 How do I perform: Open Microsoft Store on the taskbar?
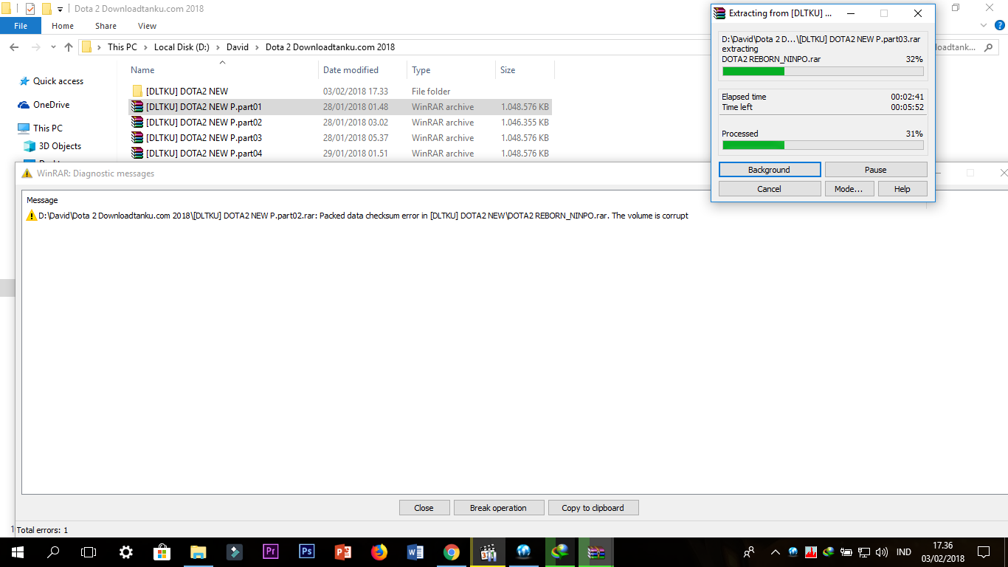tap(162, 552)
